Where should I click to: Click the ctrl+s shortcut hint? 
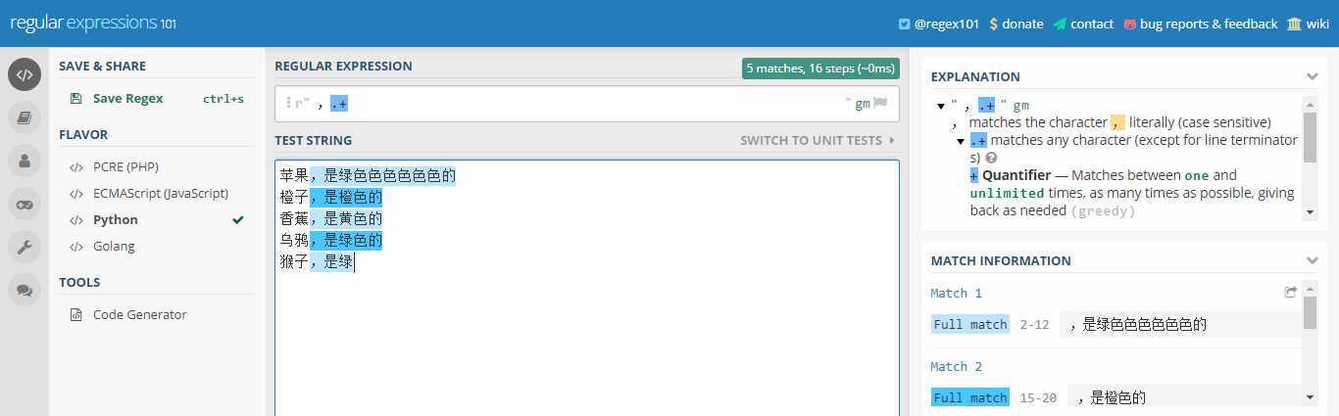coord(223,99)
